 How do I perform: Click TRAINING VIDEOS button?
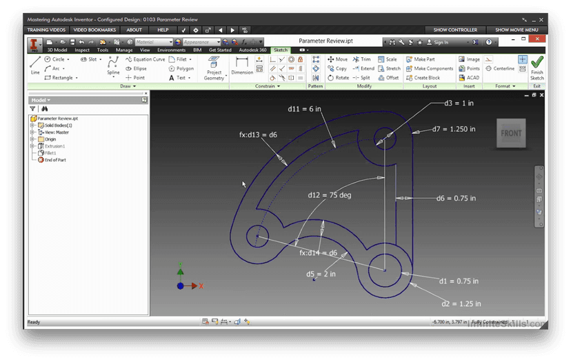46,30
